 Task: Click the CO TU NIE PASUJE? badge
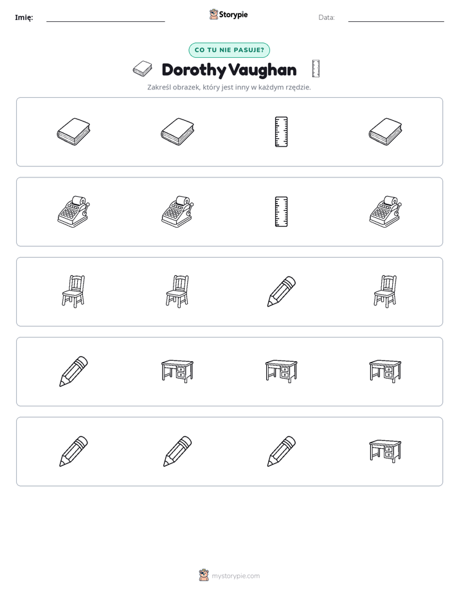tap(229, 50)
